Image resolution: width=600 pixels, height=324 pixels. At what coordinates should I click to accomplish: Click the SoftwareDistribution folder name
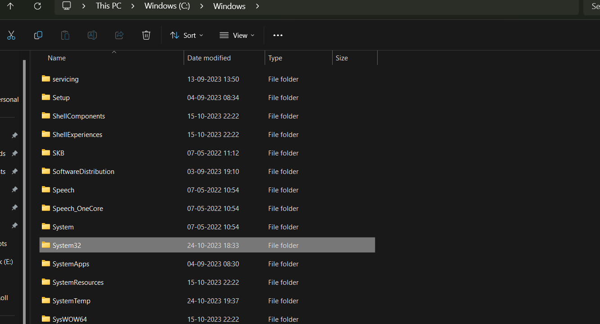[83, 171]
